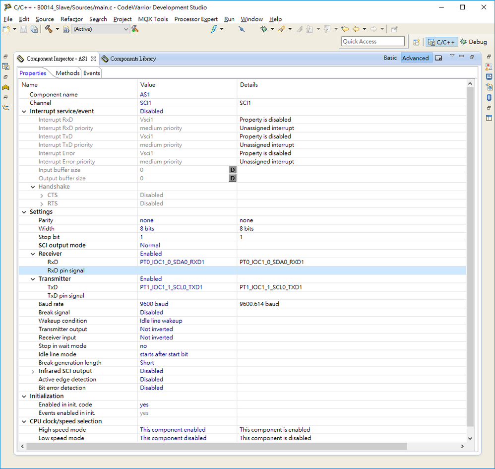
Task: Switch to the Debug perspective
Action: [474, 42]
